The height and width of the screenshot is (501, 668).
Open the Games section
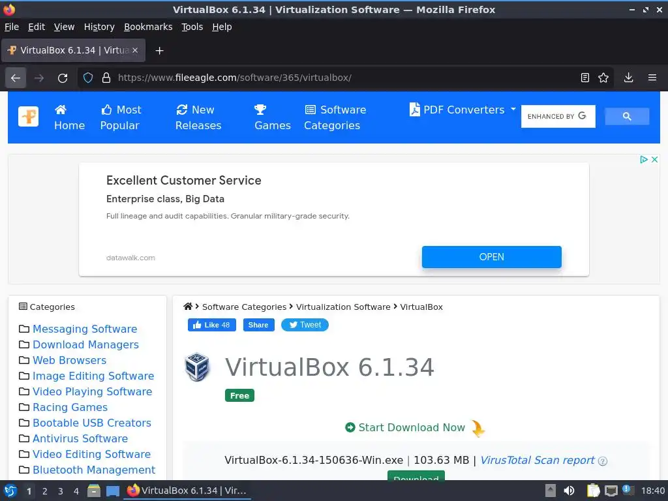click(x=273, y=117)
